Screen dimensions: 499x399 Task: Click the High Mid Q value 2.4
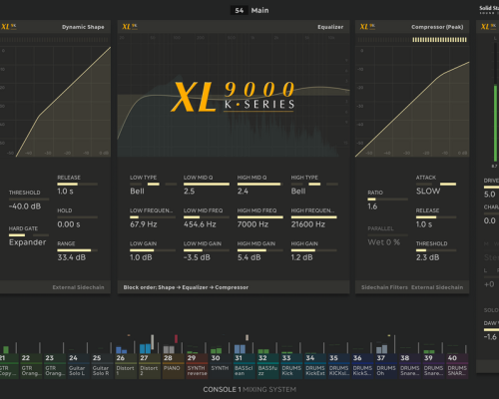pyautogui.click(x=243, y=192)
